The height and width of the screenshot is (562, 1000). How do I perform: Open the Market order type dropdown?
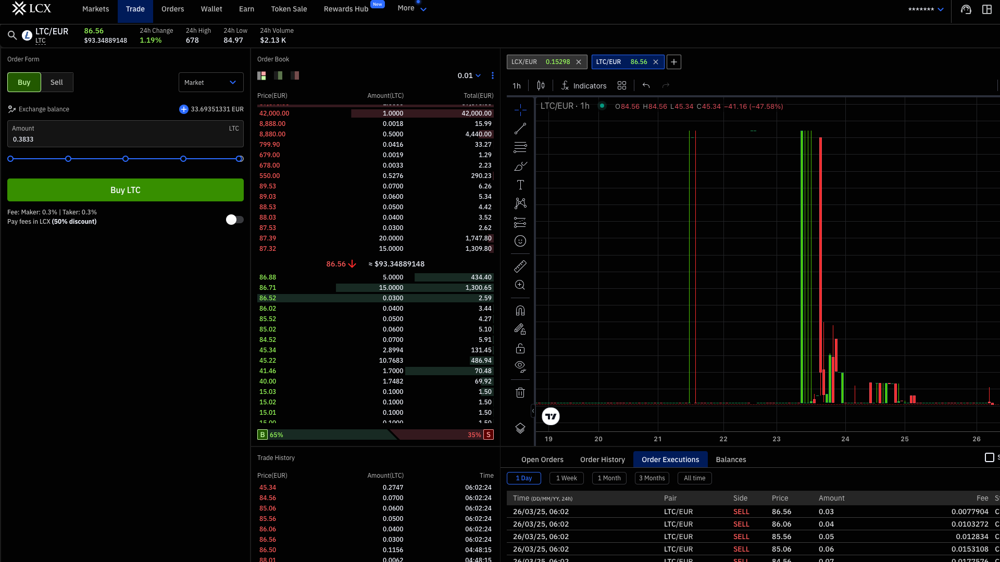pos(211,82)
